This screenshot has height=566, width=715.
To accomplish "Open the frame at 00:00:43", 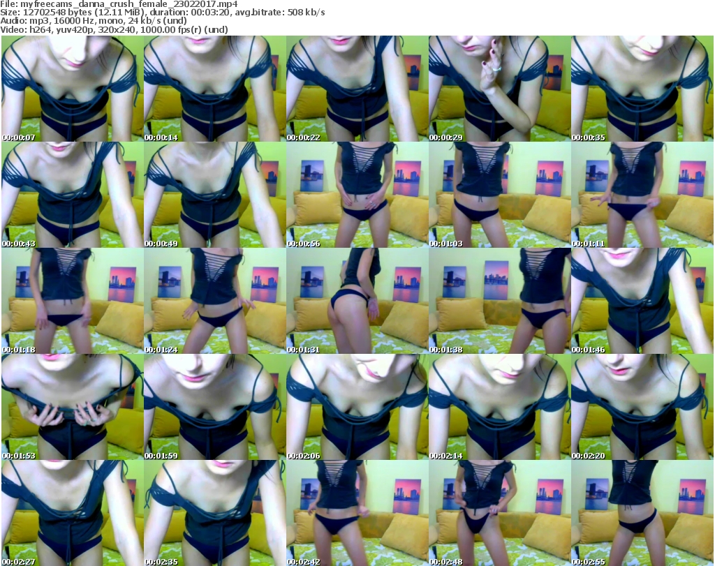I will 73,195.
